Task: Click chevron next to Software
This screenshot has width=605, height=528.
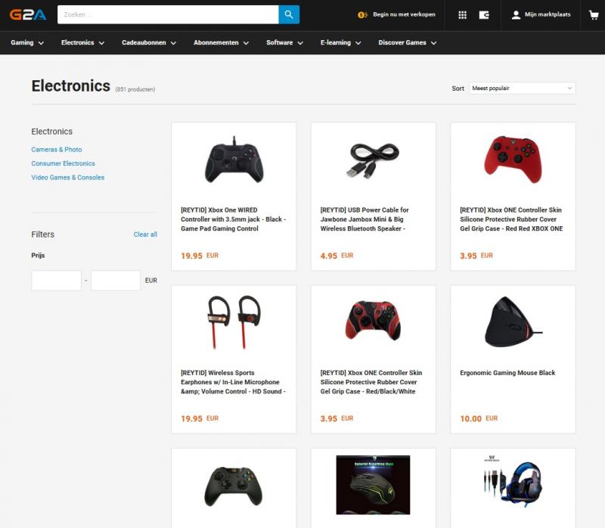Action: click(300, 43)
